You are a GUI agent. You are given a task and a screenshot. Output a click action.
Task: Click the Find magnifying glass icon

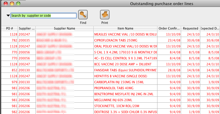coord(83,15)
